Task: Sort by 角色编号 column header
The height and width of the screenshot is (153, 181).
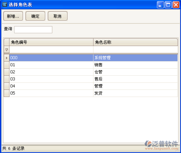Action: (x=51, y=42)
